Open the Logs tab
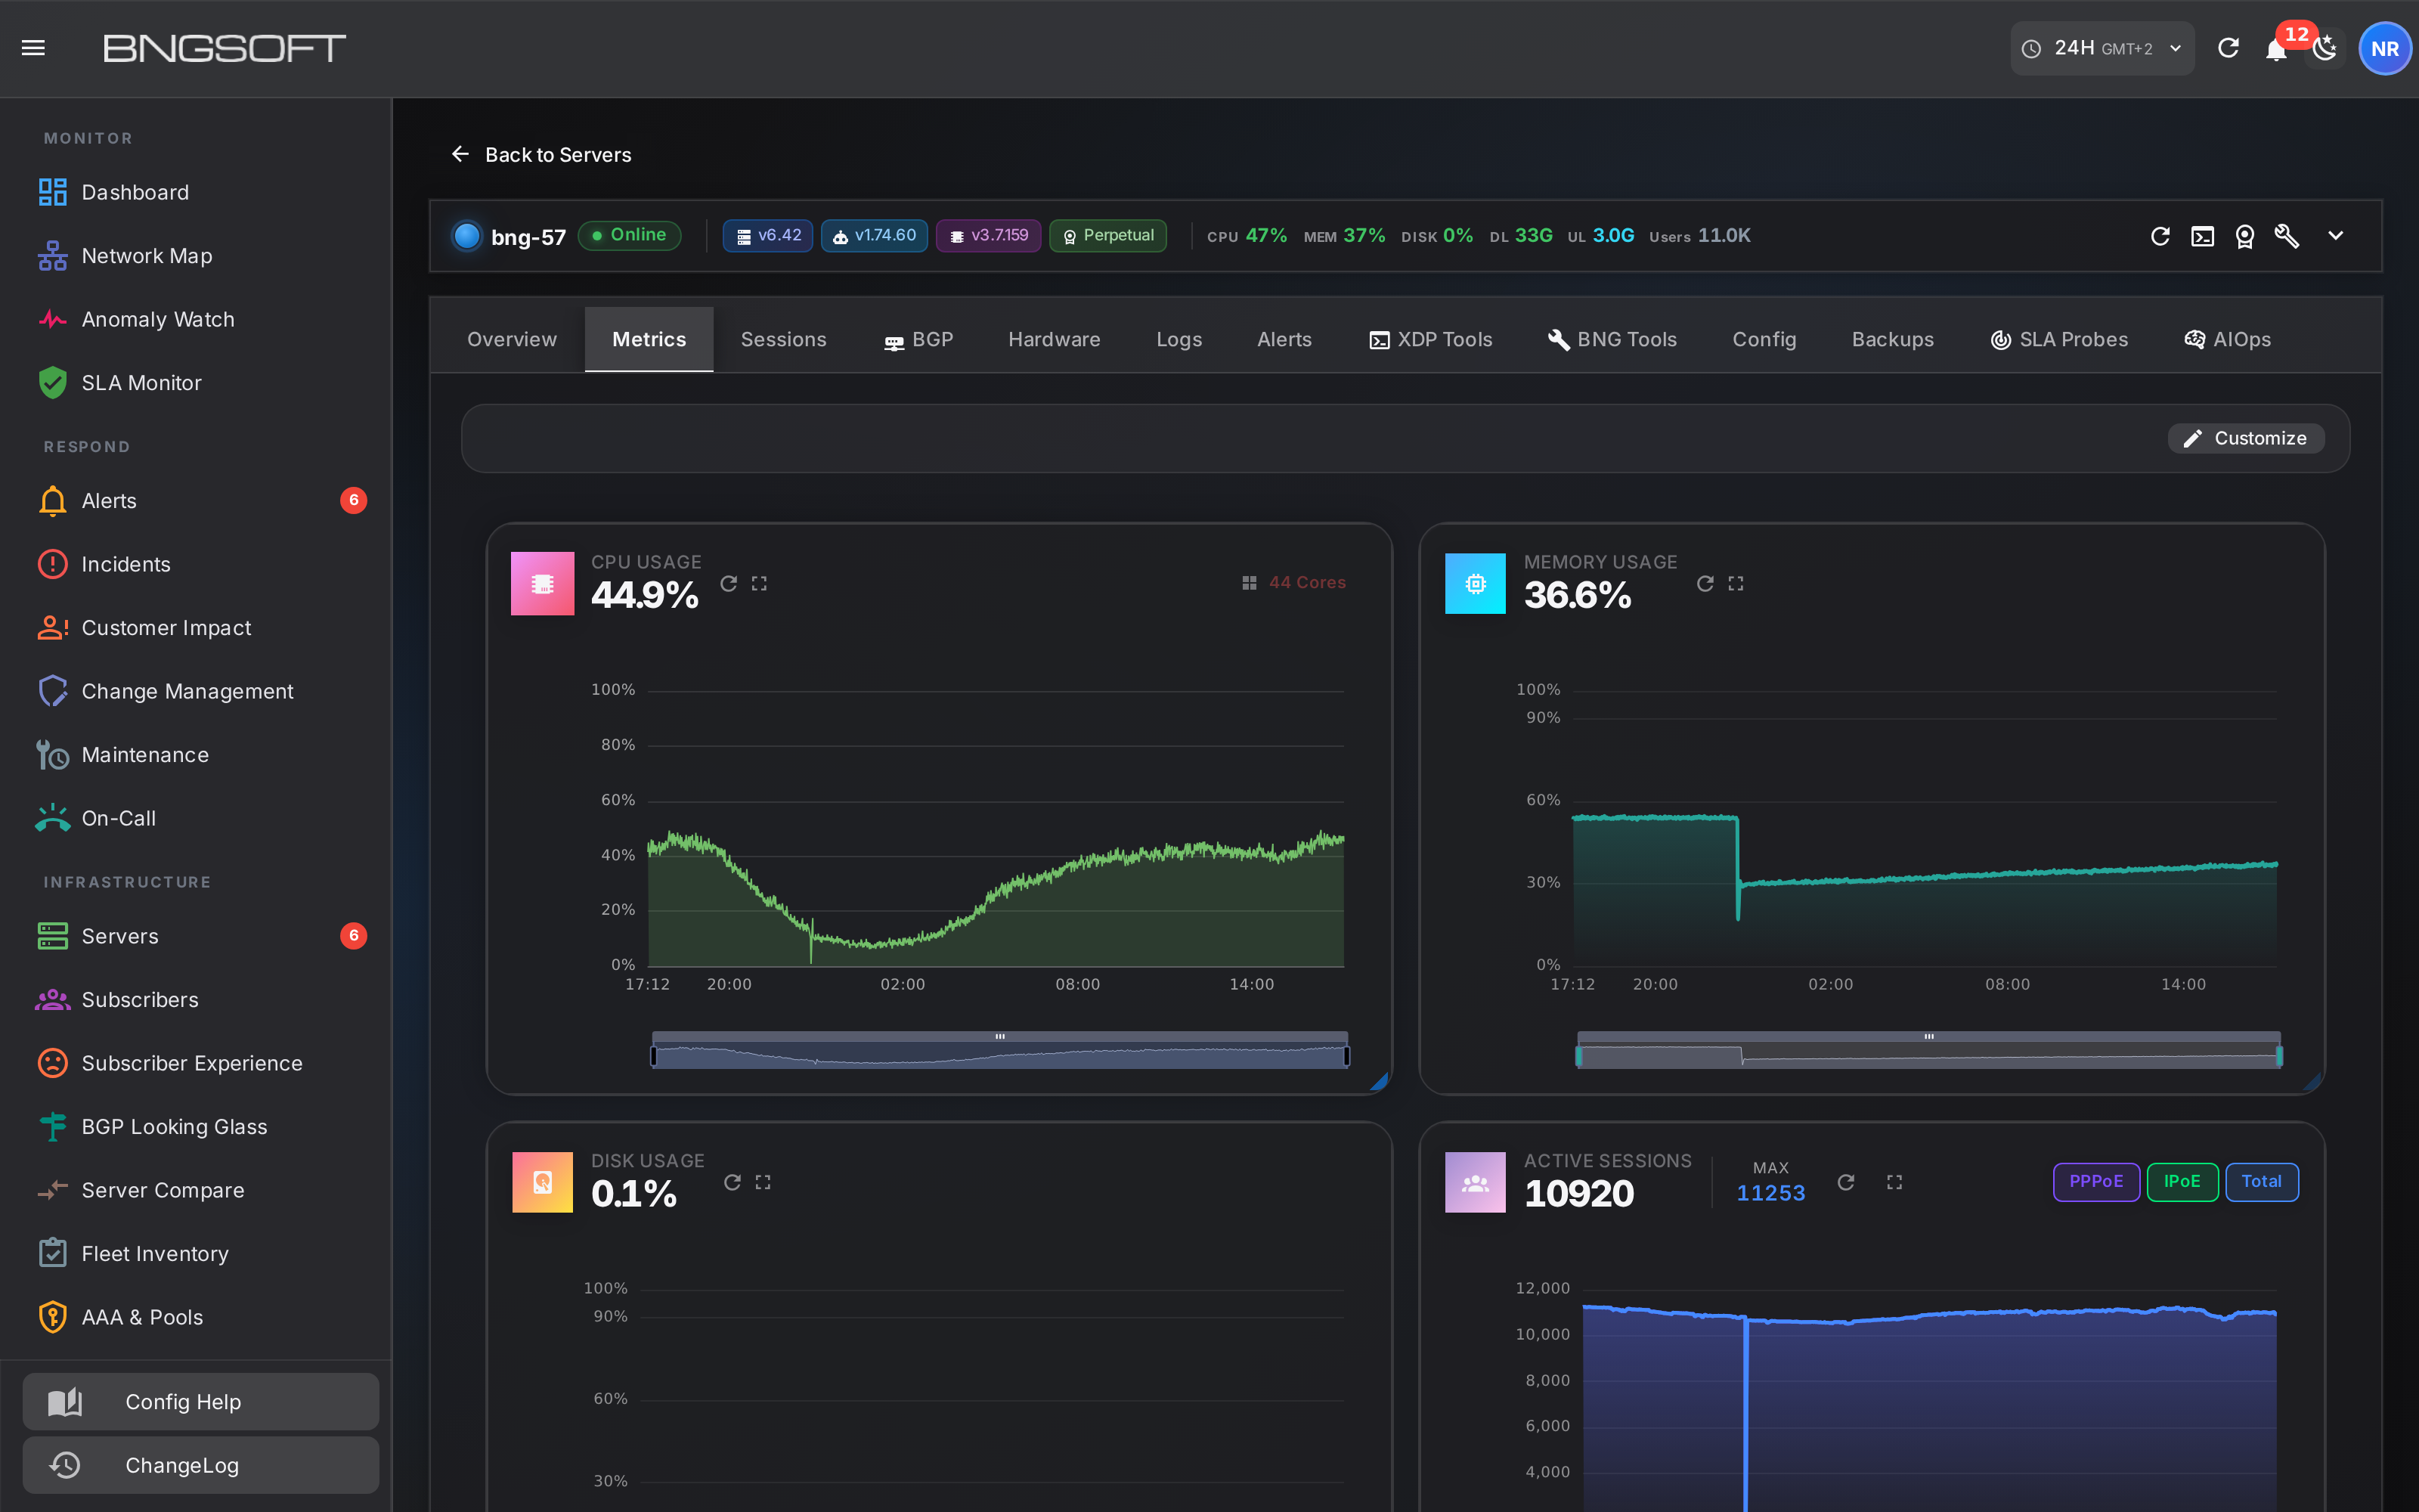This screenshot has height=1512, width=2419. [1179, 340]
